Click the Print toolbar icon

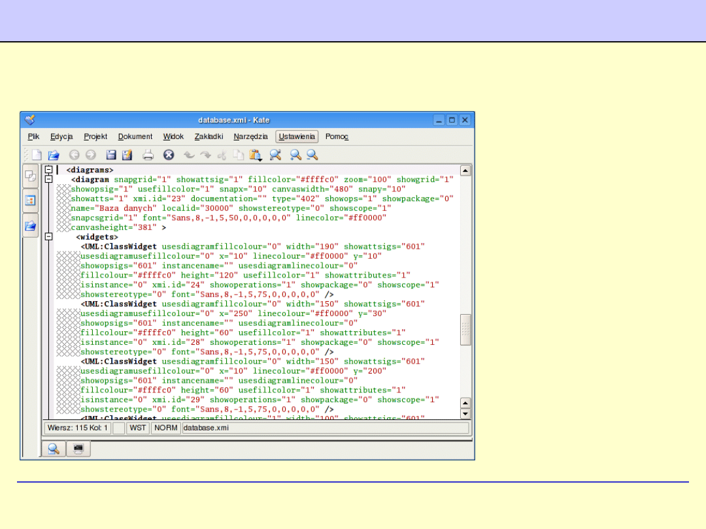pyautogui.click(x=148, y=155)
